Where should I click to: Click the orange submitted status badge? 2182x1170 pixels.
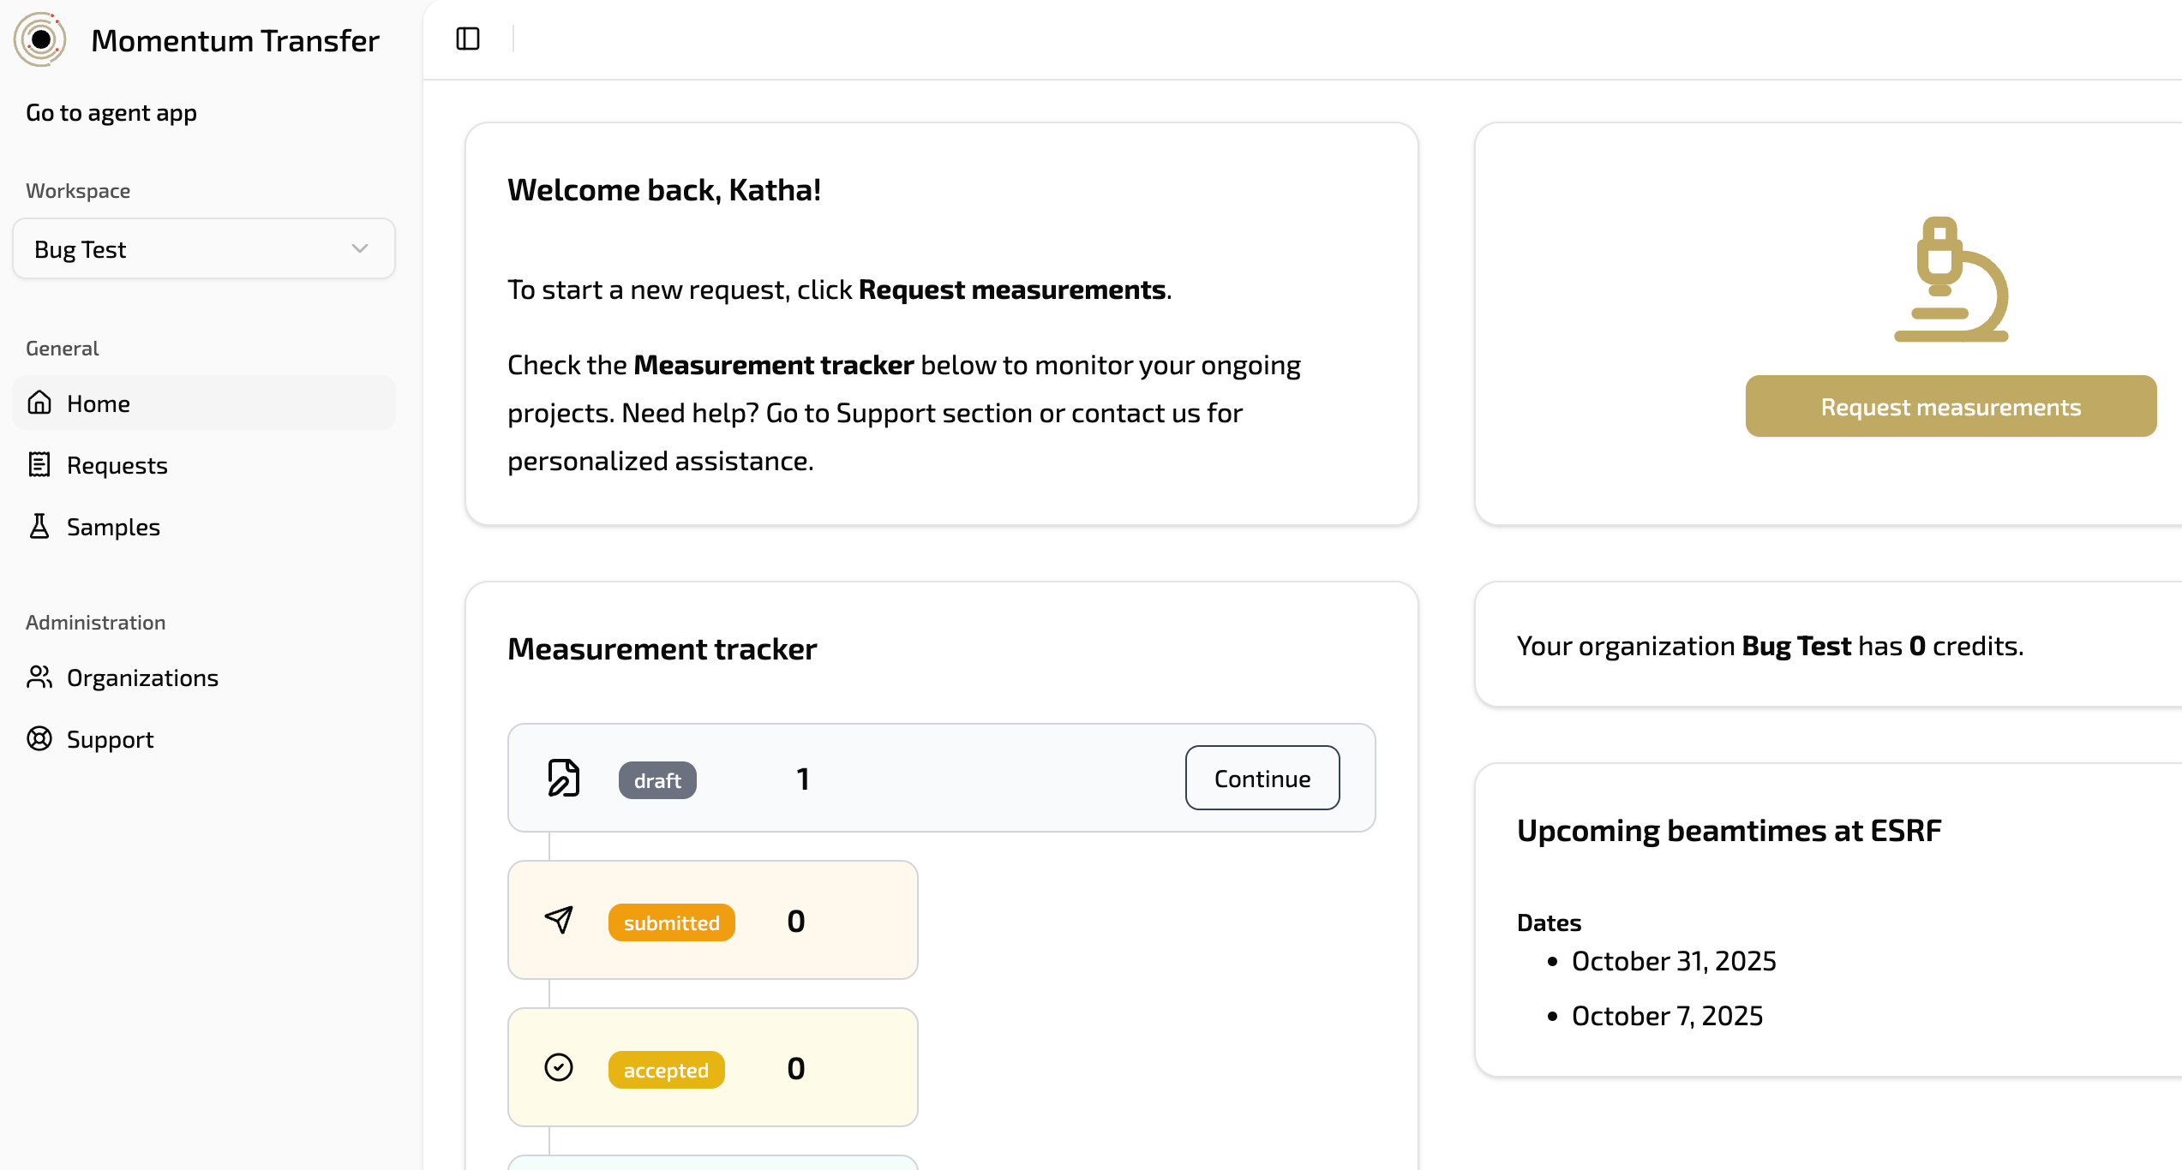pos(671,922)
